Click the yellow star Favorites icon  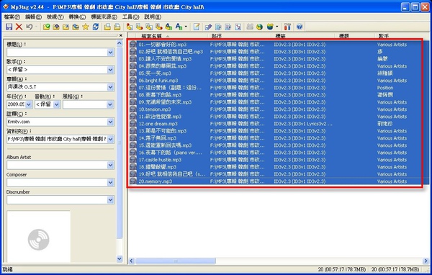(x=86, y=27)
